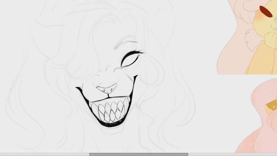Click the nose of the inked face
Screen dimensions: 277x156
tap(107, 88)
